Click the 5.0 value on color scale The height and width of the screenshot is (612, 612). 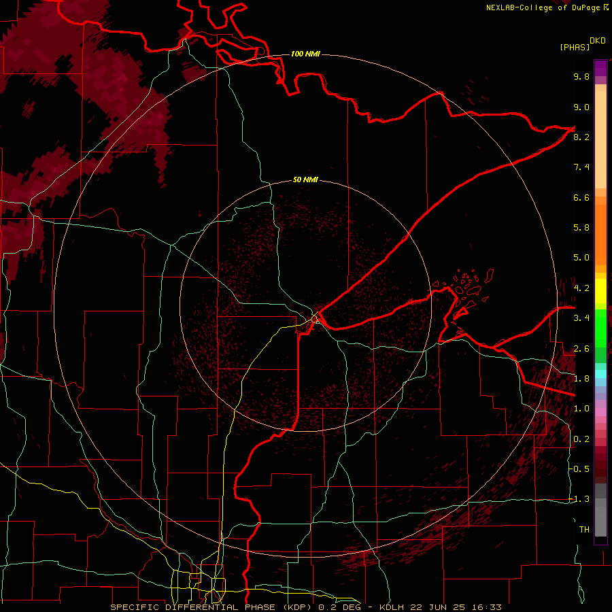click(581, 258)
